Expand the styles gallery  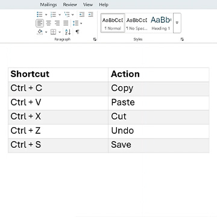pyautogui.click(x=177, y=23)
